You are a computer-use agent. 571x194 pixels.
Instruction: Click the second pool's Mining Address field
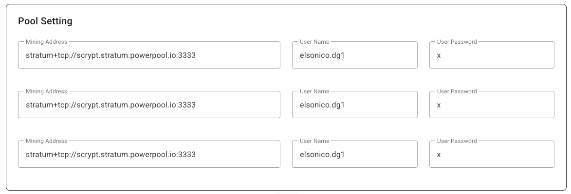[x=149, y=105]
